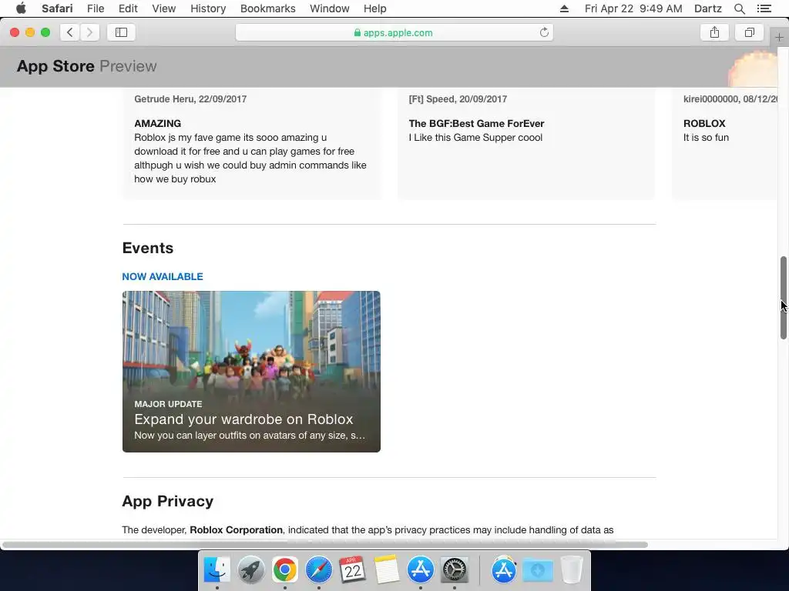Open Finder from the Dock
This screenshot has width=789, height=591.
(217, 569)
